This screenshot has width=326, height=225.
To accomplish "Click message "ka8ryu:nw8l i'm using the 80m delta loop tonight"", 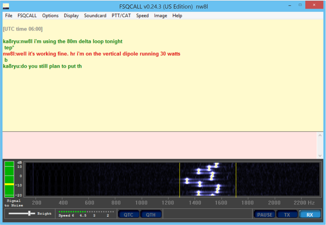I will click(x=62, y=41).
